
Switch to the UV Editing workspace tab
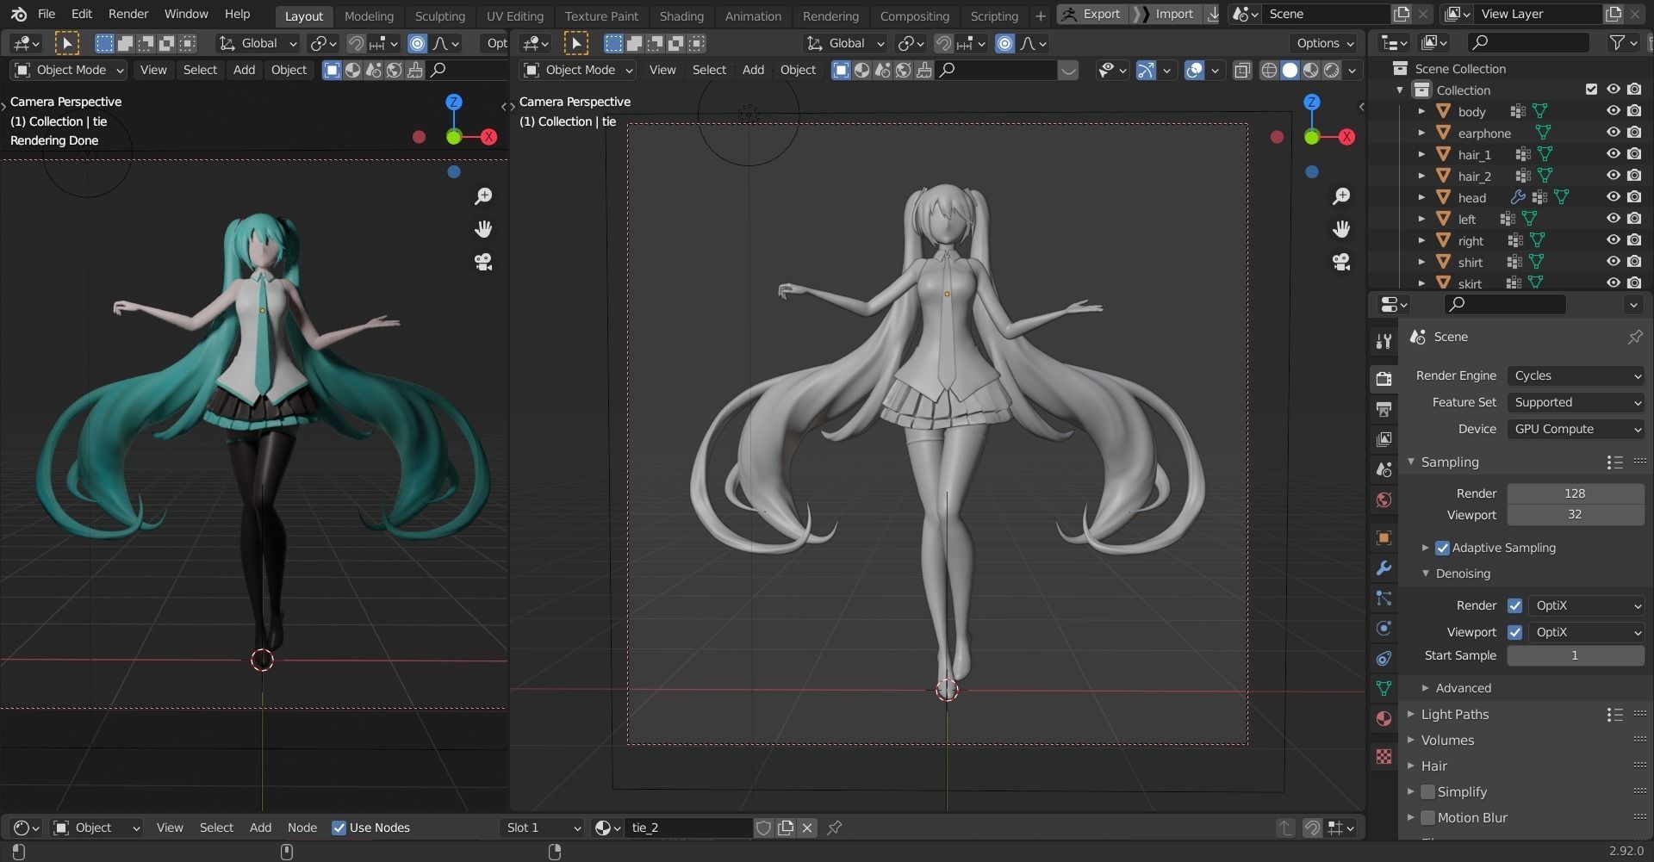click(514, 16)
